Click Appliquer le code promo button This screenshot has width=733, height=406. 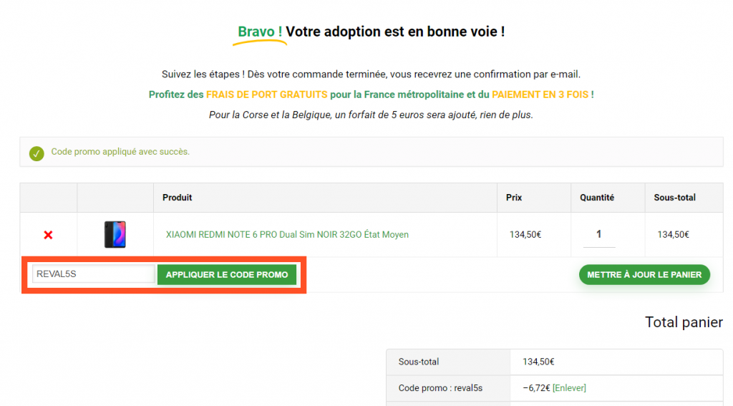coord(227,274)
